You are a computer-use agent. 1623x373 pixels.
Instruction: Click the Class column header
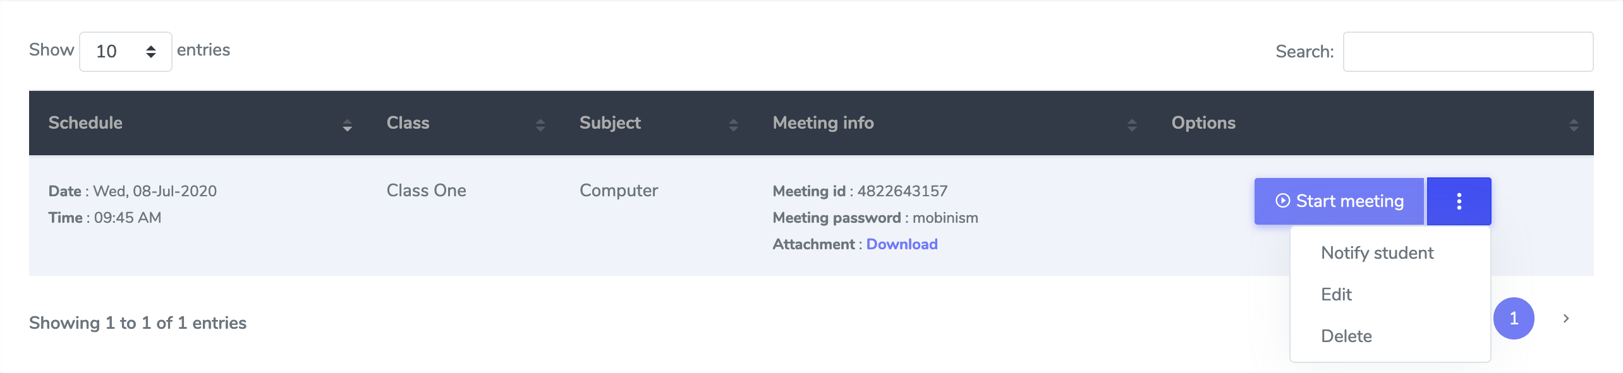click(408, 123)
